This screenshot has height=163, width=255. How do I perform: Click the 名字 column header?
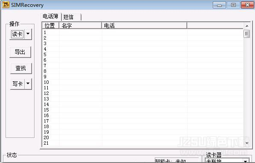(80, 26)
